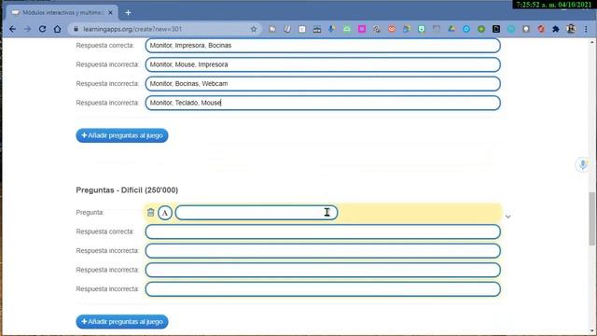Click the black notepad extension icon

[x=496, y=29]
